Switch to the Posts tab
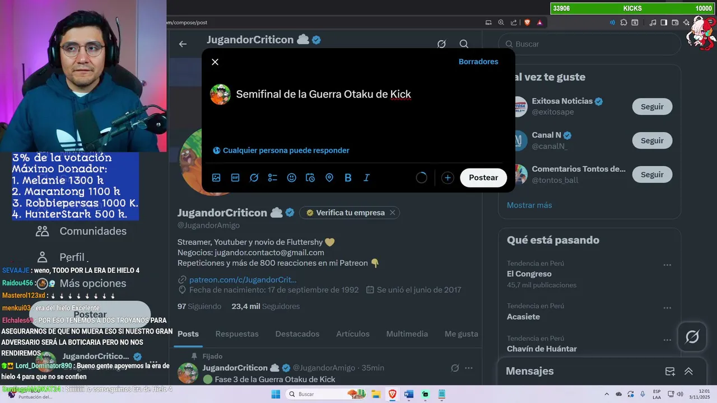The image size is (717, 403). pos(188,334)
